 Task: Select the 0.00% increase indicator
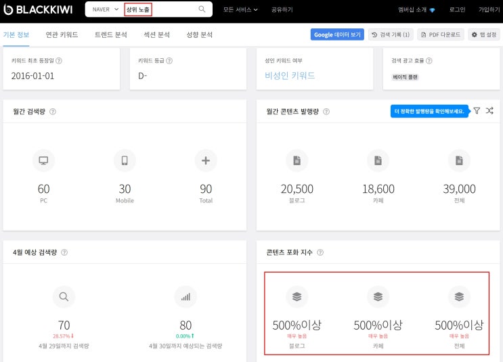coord(185,336)
